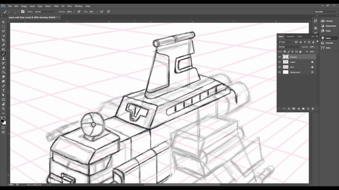Open the layer Fill dropdown

pos(317,52)
